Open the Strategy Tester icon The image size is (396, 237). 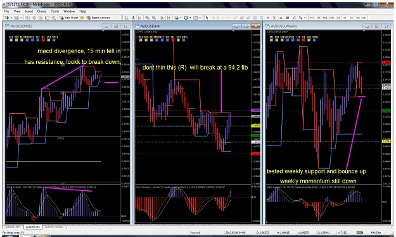pos(54,18)
